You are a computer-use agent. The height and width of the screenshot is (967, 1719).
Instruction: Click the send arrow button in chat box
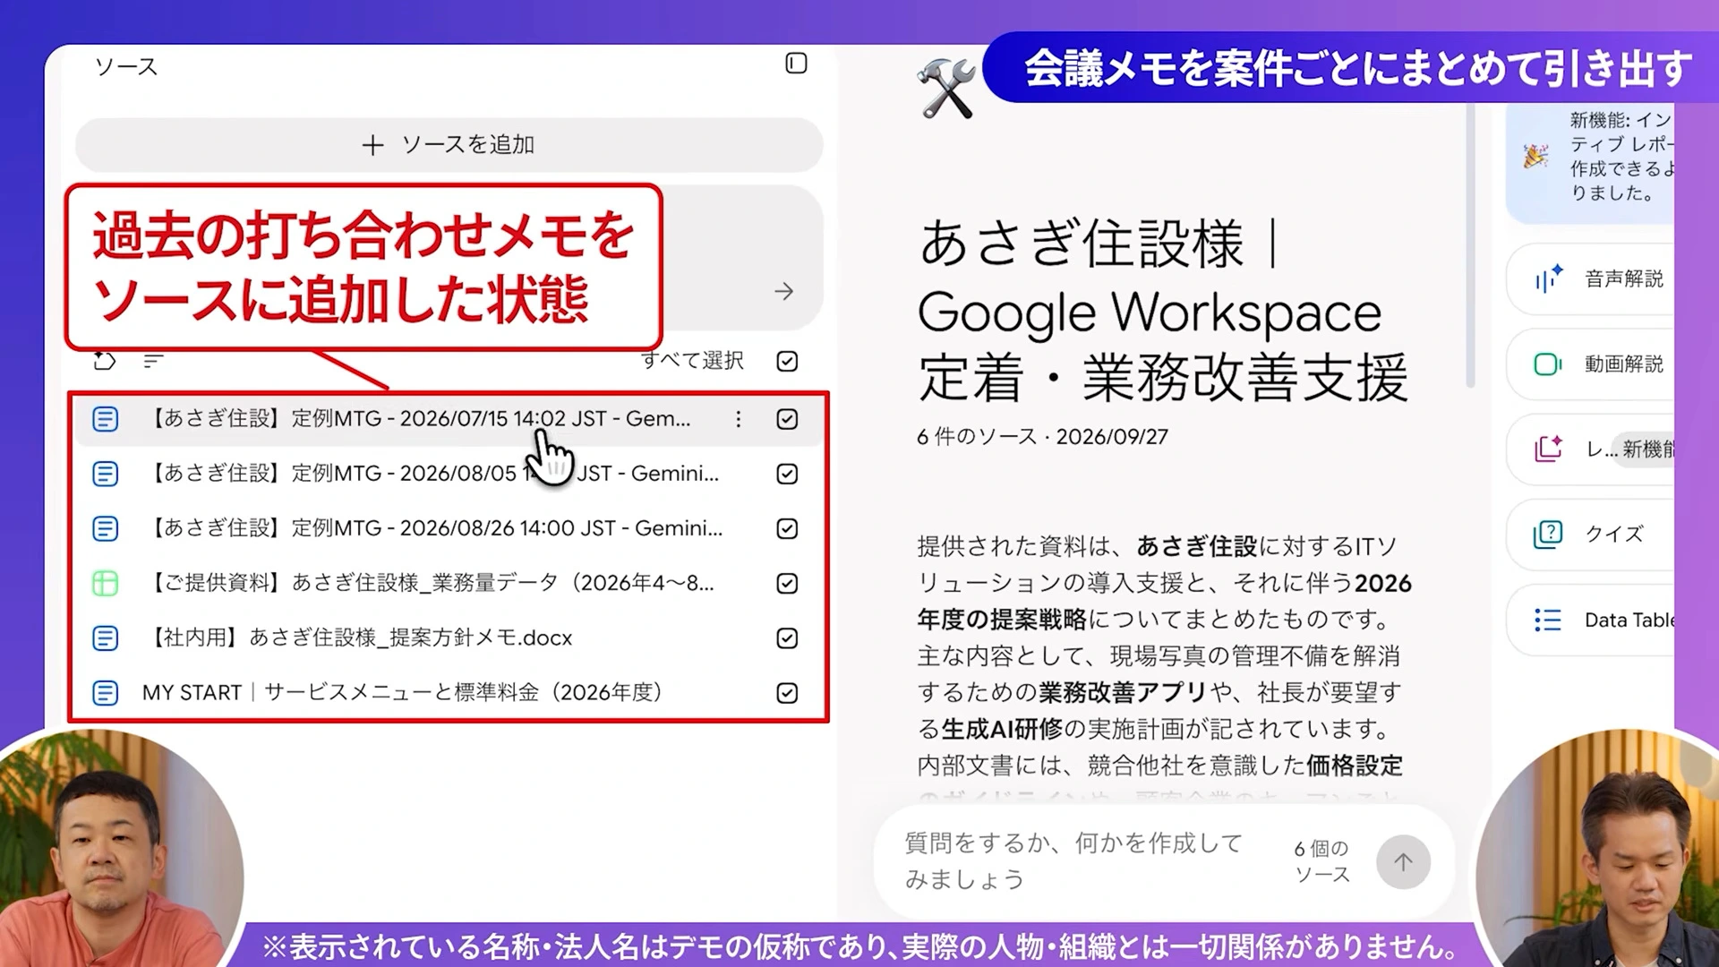1403,862
